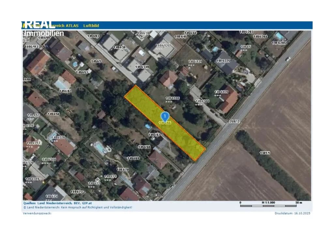Click the map scale bar

(x=268, y=206)
